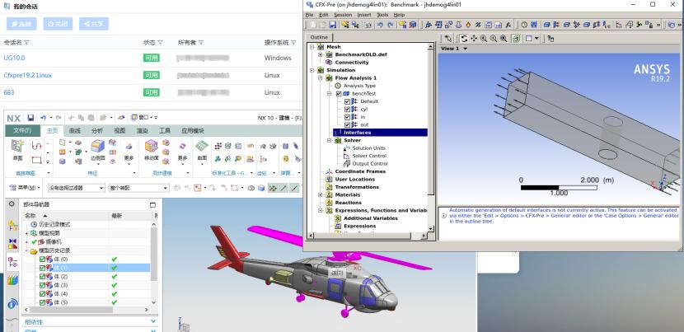Screen dimensions: 684x332
Task: Open the File menu in CFX-Pre
Action: (x=309, y=15)
